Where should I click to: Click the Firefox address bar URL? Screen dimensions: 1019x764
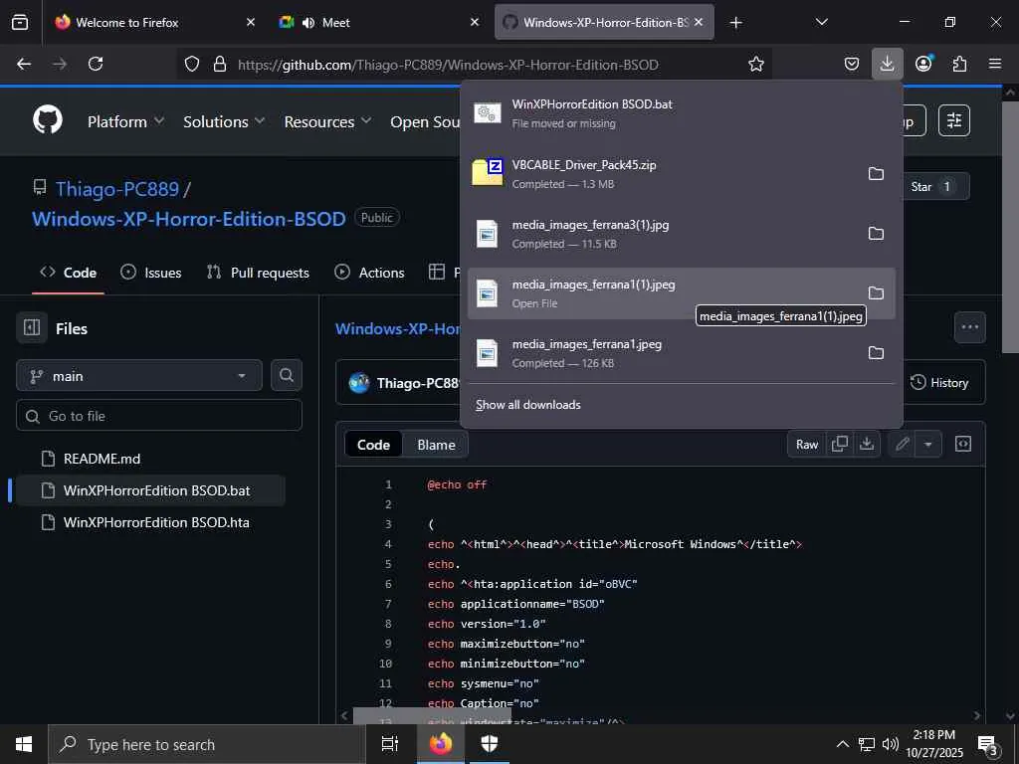[x=448, y=65]
